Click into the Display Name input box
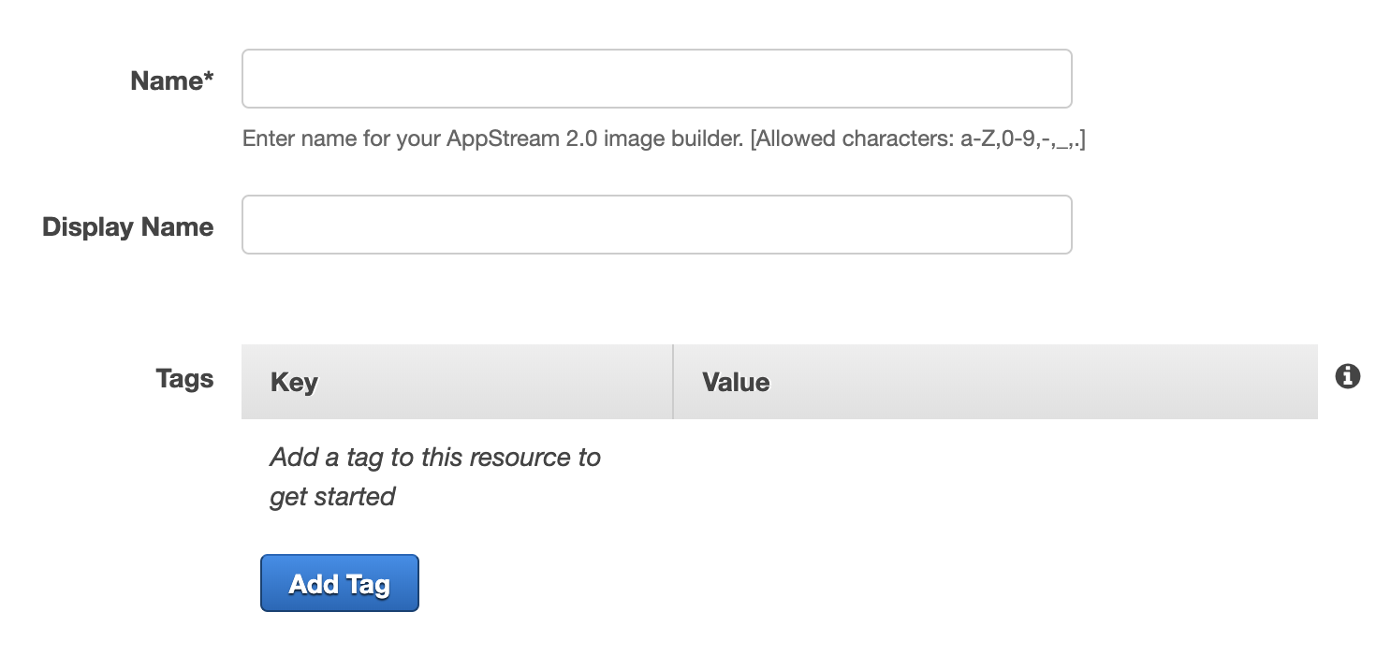This screenshot has width=1391, height=670. click(656, 225)
